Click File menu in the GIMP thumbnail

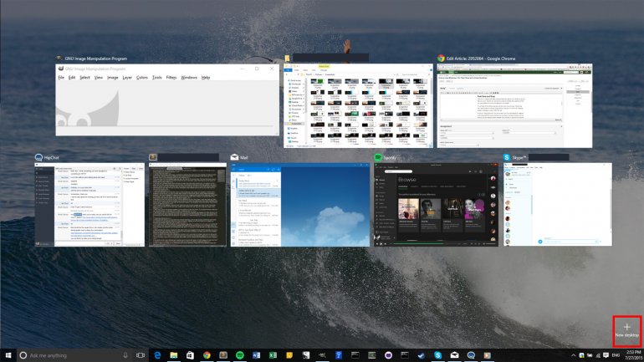click(61, 77)
